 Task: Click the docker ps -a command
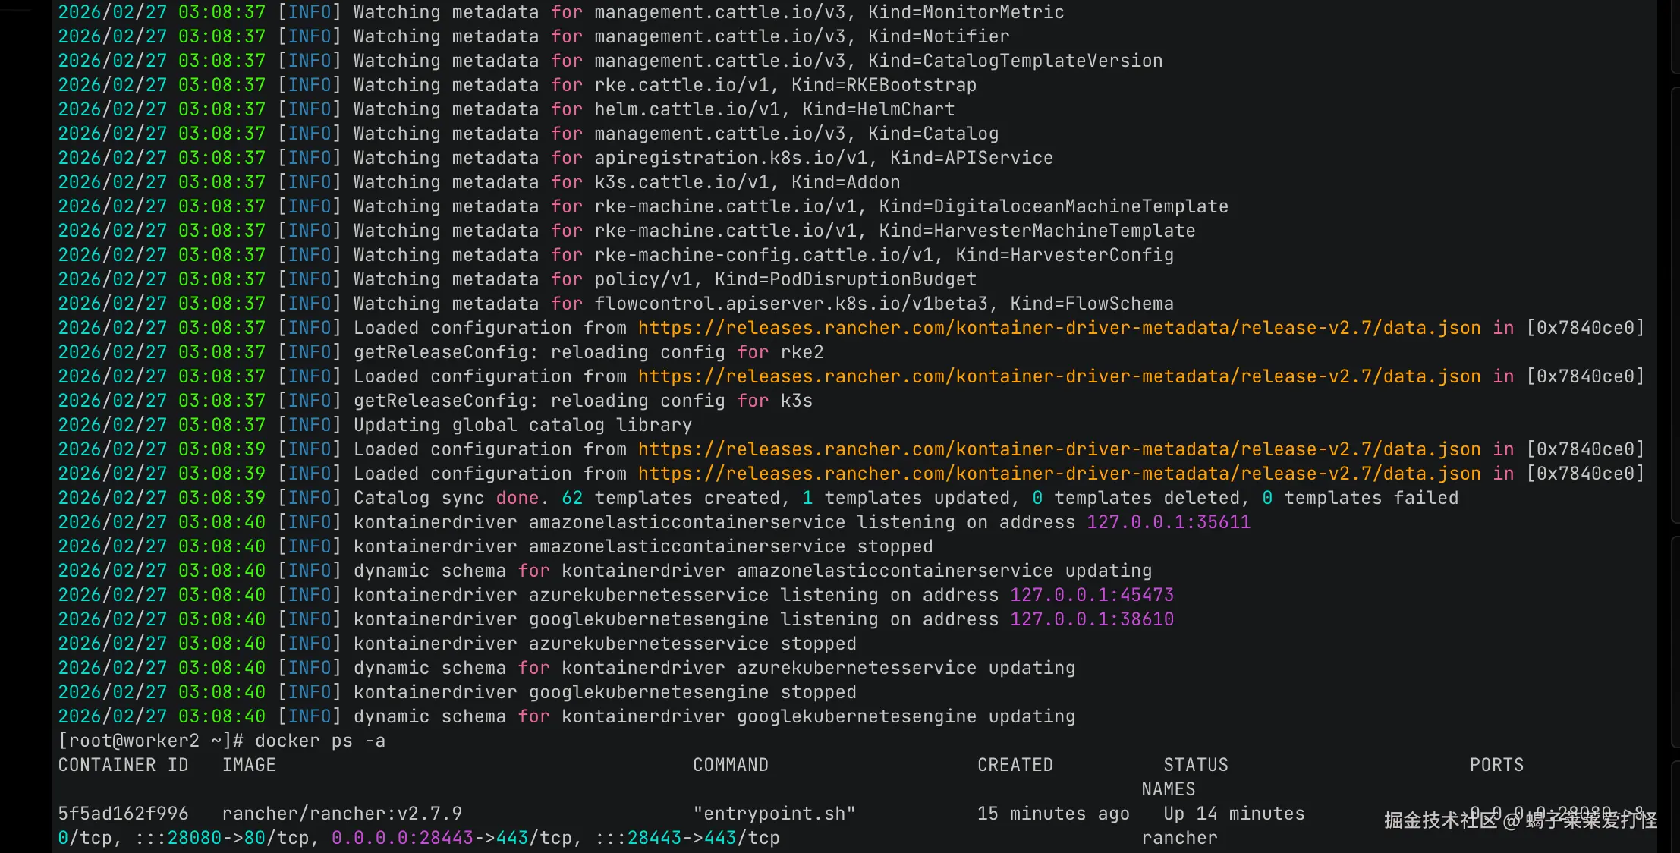tap(319, 741)
